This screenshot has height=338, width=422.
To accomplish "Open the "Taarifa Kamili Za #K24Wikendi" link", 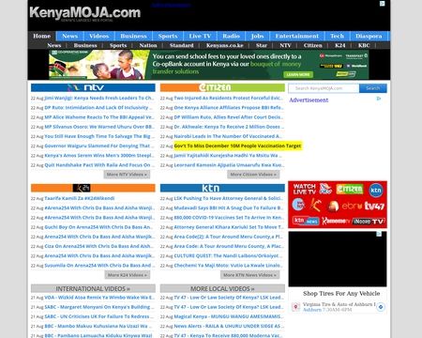I will (x=80, y=198).
